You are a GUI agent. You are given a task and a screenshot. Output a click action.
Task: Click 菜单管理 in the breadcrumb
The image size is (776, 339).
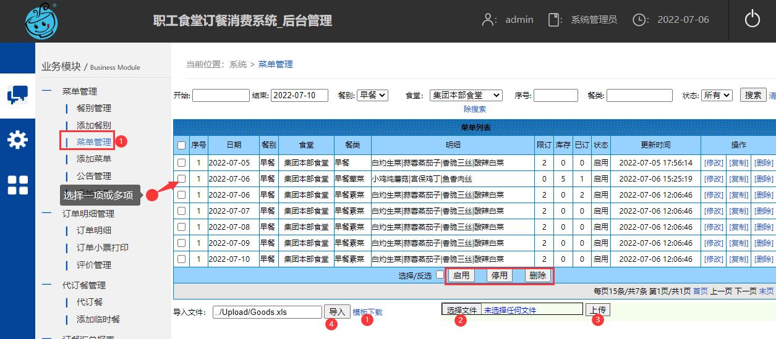pyautogui.click(x=276, y=64)
